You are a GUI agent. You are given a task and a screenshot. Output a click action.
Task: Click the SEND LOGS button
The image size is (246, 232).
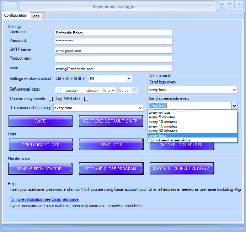[x=111, y=145]
